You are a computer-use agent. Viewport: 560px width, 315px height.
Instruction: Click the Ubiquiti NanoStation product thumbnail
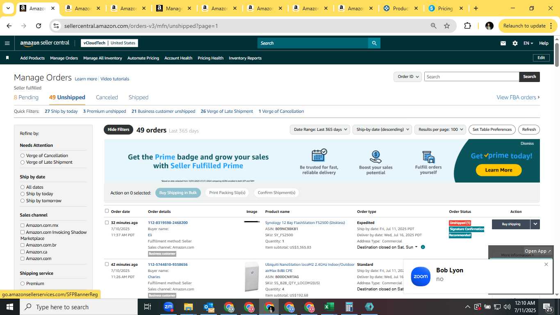[x=252, y=277]
